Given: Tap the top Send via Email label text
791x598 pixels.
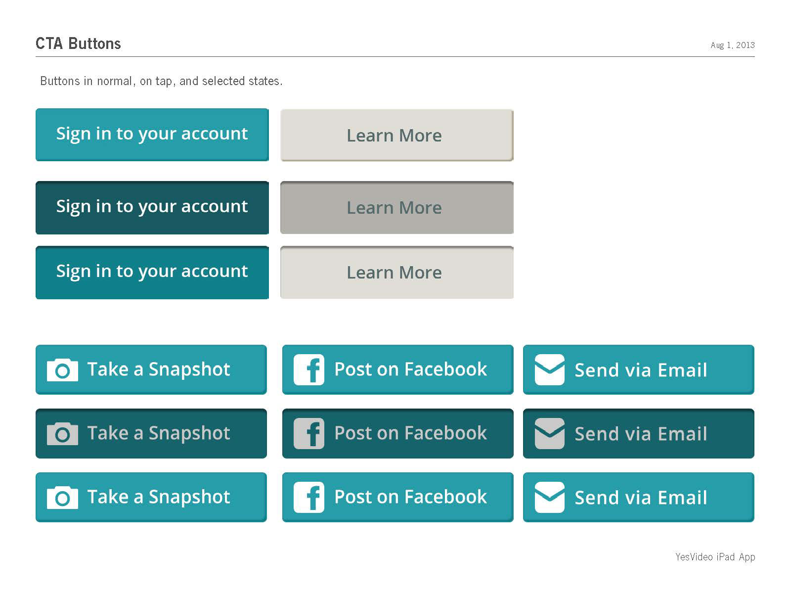Looking at the screenshot, I should click(641, 370).
